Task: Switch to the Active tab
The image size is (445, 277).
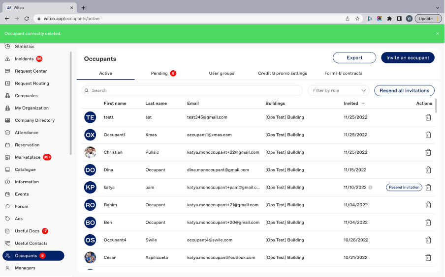Action: [x=105, y=73]
